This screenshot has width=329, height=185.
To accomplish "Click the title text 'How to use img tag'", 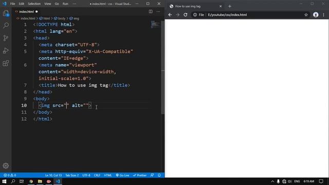I will click(x=83, y=85).
